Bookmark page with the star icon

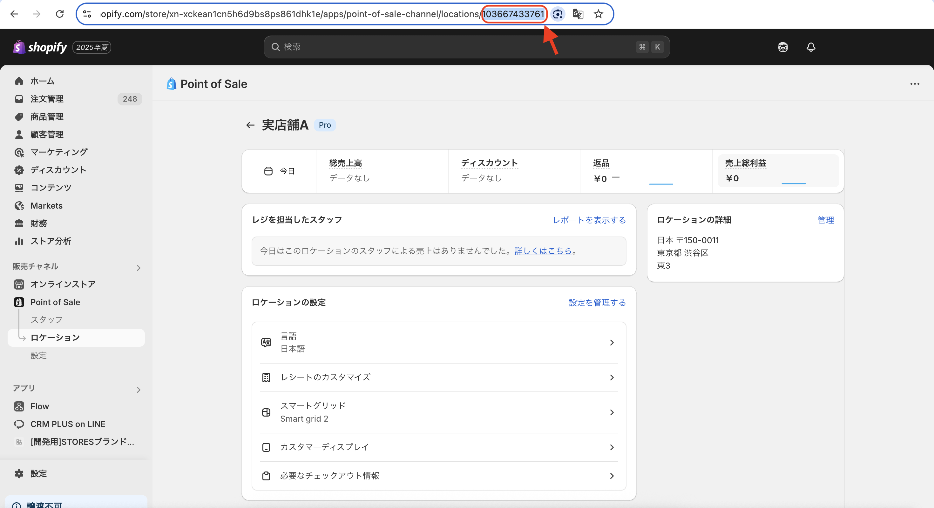pos(598,14)
